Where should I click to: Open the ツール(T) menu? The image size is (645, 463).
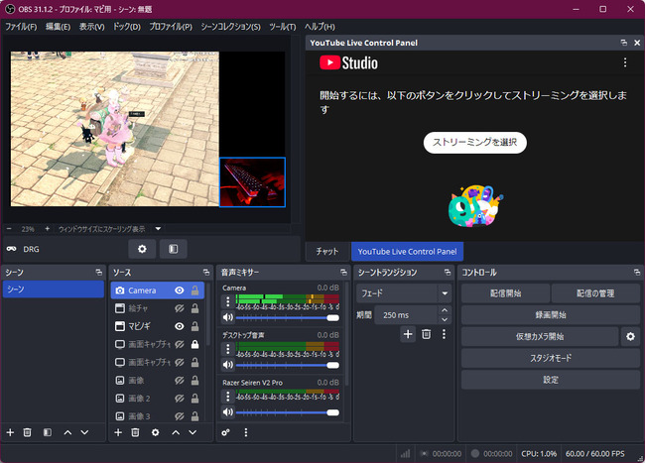tap(283, 27)
